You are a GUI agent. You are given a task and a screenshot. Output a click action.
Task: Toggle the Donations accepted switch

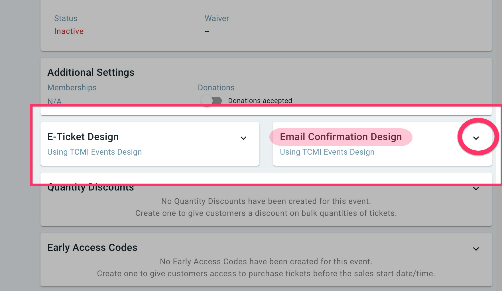(x=212, y=101)
